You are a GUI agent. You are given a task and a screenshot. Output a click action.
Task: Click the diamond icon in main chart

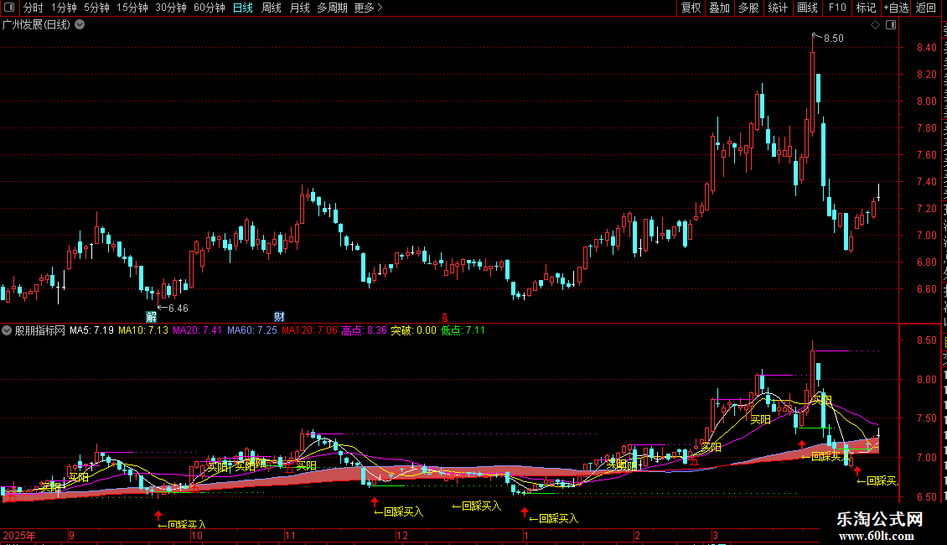tap(875, 25)
